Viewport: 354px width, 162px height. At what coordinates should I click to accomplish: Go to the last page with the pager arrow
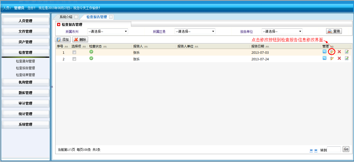click(x=316, y=150)
